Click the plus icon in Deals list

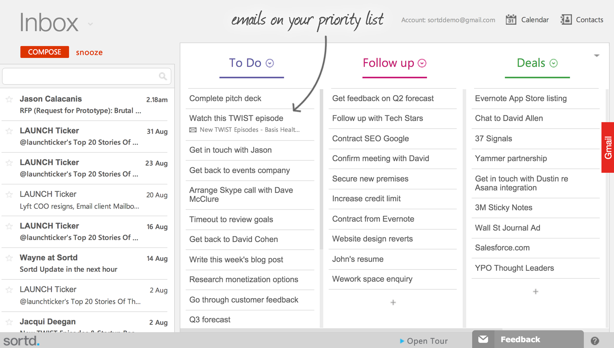[x=535, y=291]
